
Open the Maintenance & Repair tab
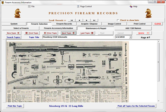tap(96, 28)
